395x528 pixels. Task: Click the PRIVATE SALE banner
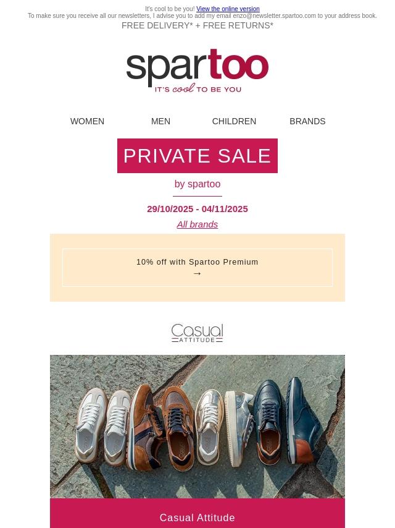tap(197, 156)
